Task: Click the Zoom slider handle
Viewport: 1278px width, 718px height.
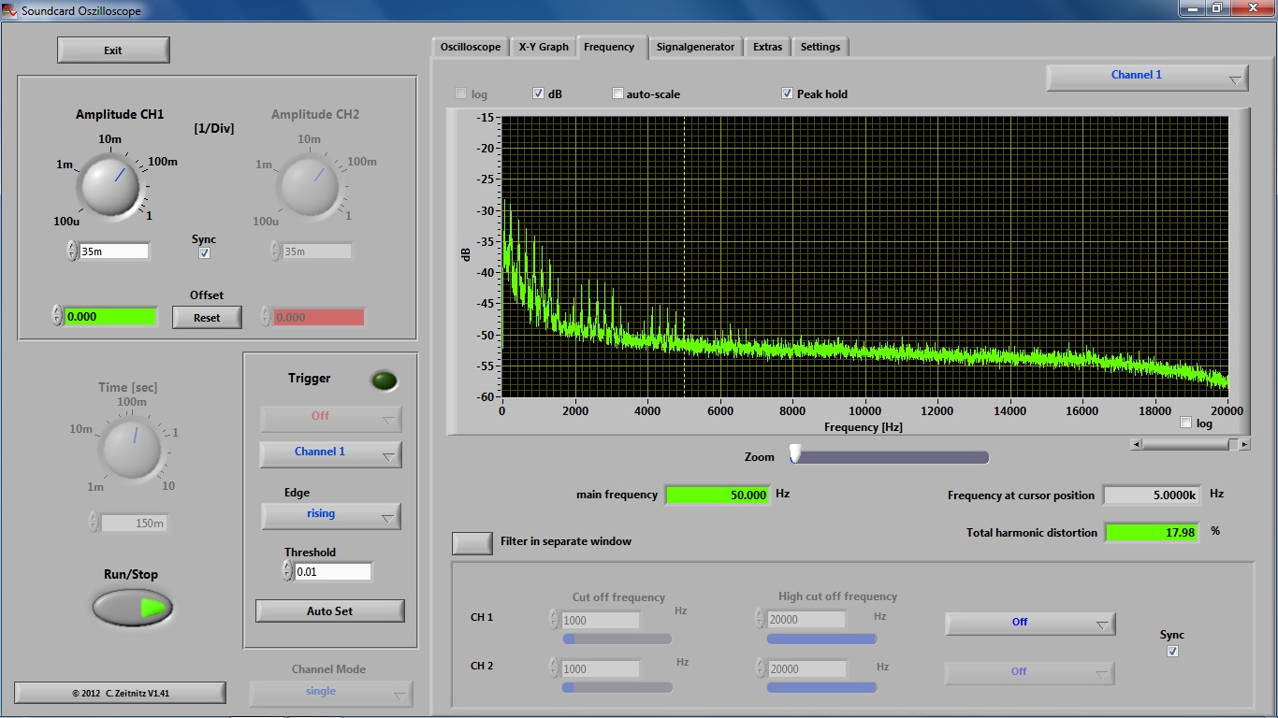Action: click(x=795, y=454)
